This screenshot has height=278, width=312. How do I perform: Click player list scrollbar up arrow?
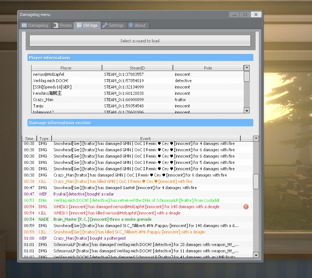pyautogui.click(x=247, y=68)
